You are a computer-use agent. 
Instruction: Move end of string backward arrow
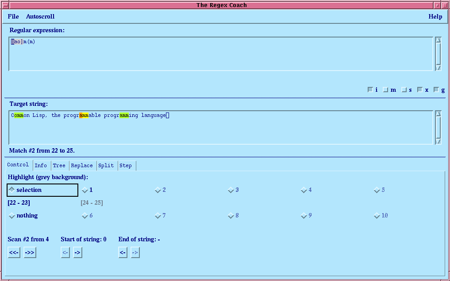pyautogui.click(x=123, y=253)
